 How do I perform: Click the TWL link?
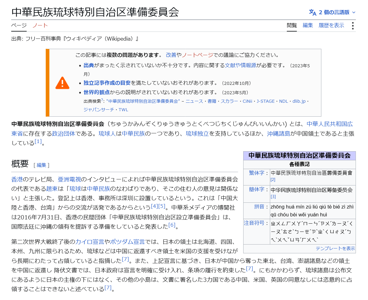coord(124,110)
